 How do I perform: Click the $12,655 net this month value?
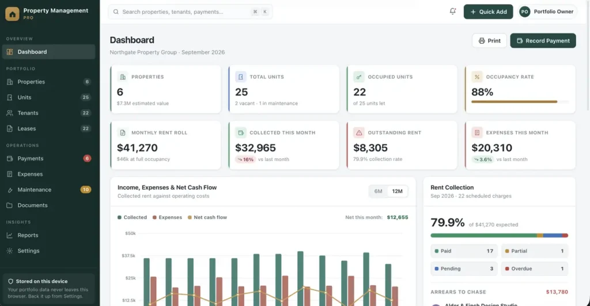(398, 217)
